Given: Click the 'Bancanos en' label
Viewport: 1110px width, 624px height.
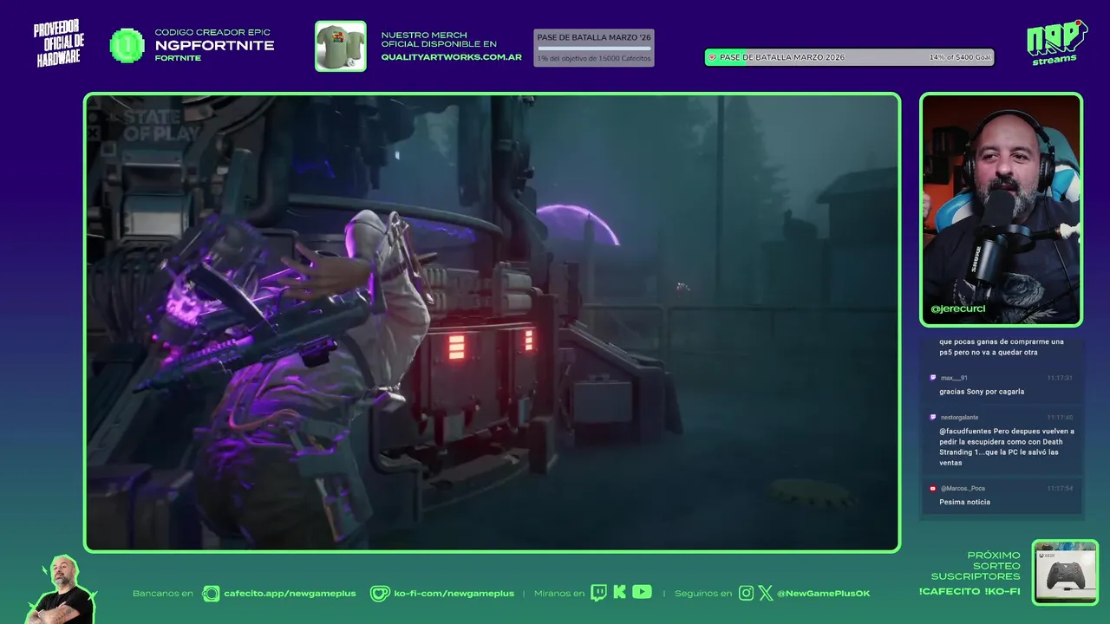Looking at the screenshot, I should [162, 594].
